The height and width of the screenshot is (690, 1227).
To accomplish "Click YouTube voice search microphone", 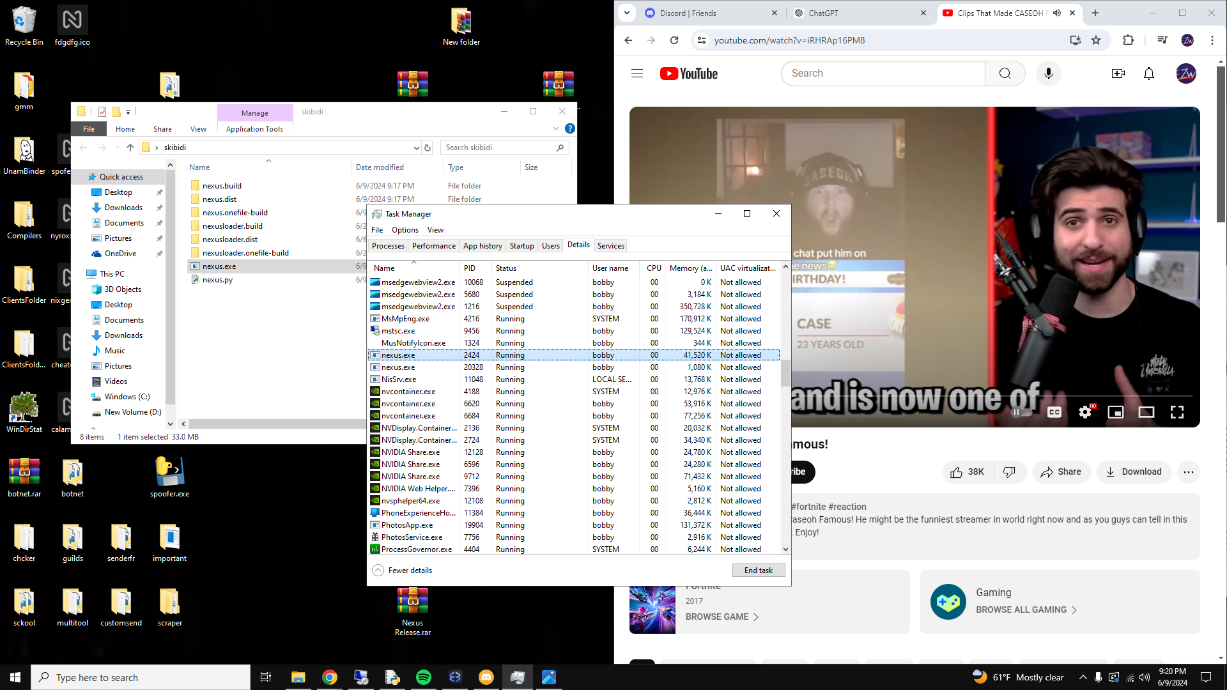I will 1048,73.
